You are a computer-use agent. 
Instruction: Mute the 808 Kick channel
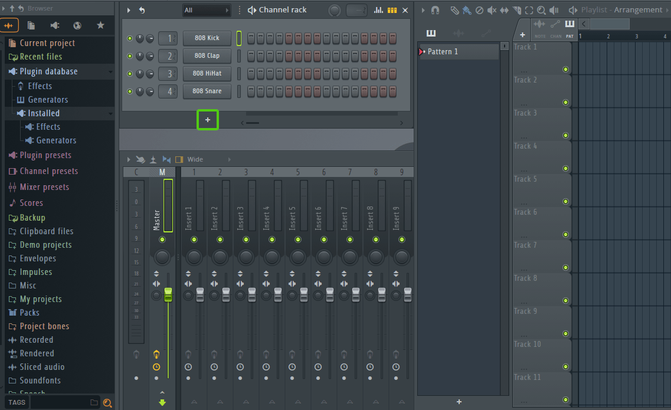point(129,38)
